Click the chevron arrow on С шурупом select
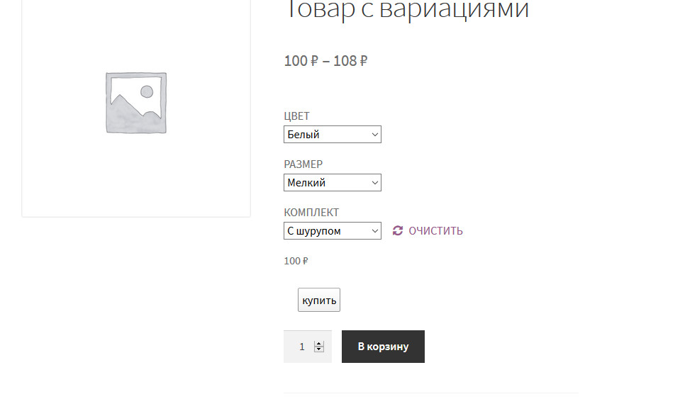 pos(374,230)
